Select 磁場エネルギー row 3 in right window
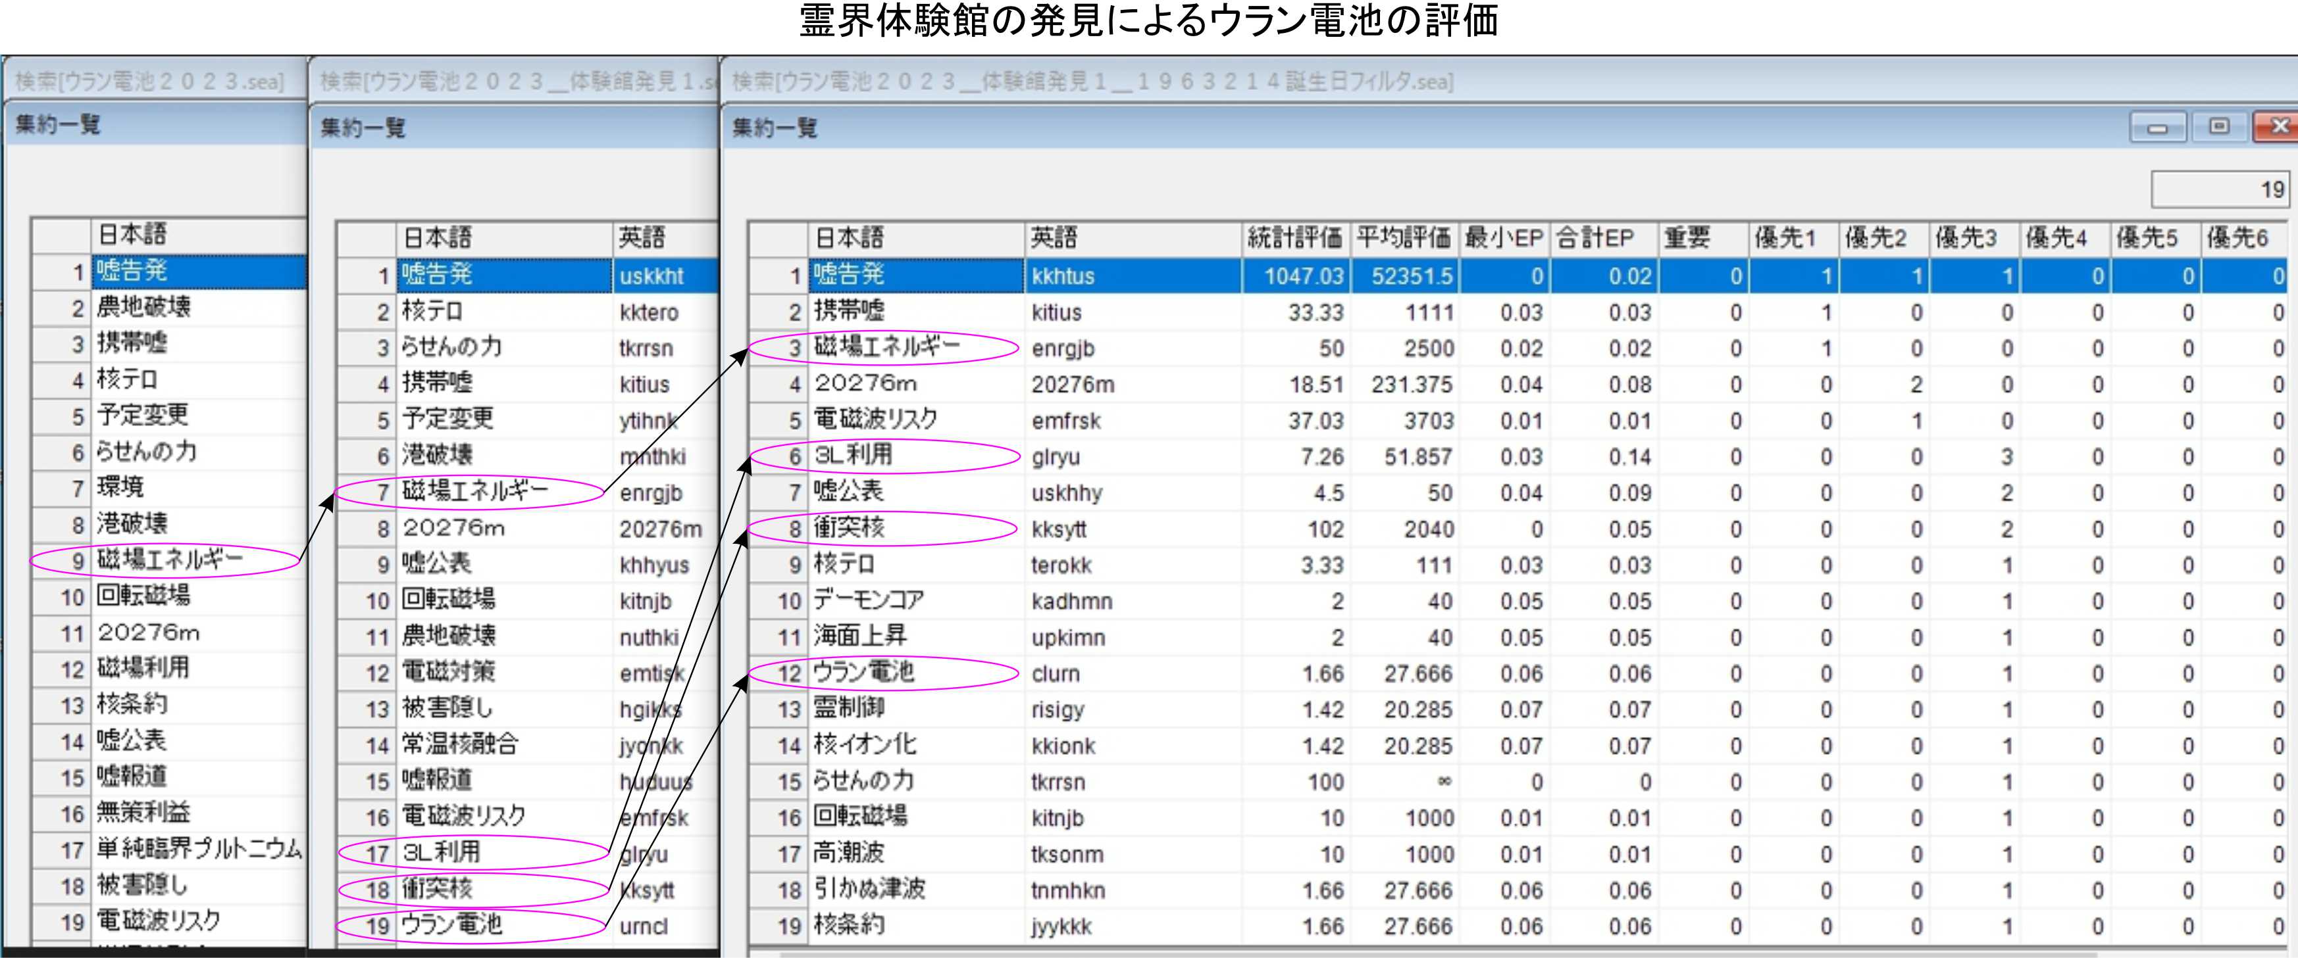 click(x=1518, y=348)
